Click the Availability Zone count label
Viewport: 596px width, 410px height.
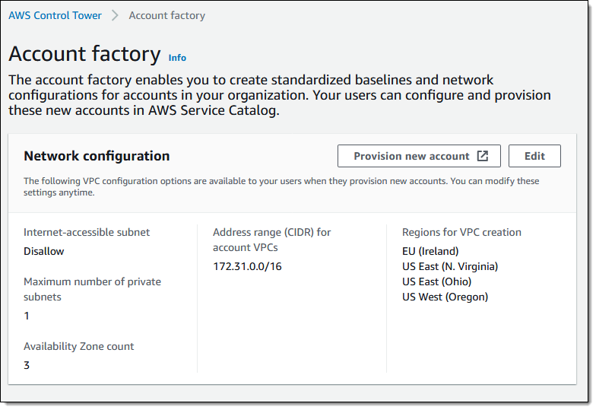[x=78, y=346]
